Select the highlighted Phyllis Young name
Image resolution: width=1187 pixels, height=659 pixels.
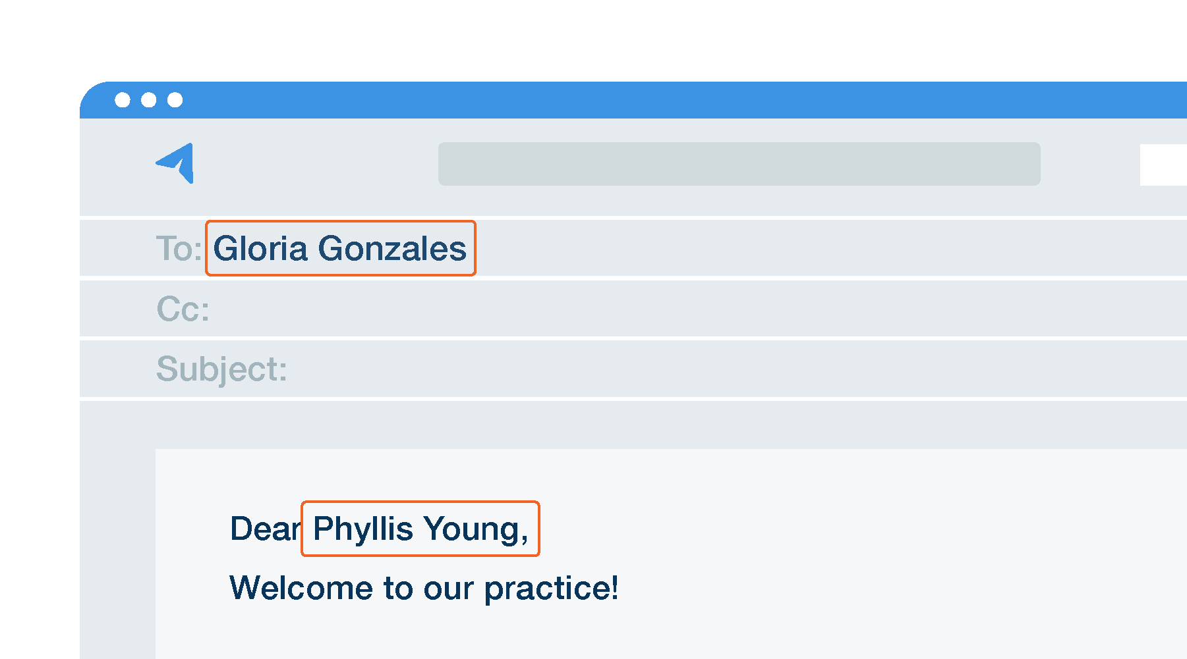(x=420, y=529)
